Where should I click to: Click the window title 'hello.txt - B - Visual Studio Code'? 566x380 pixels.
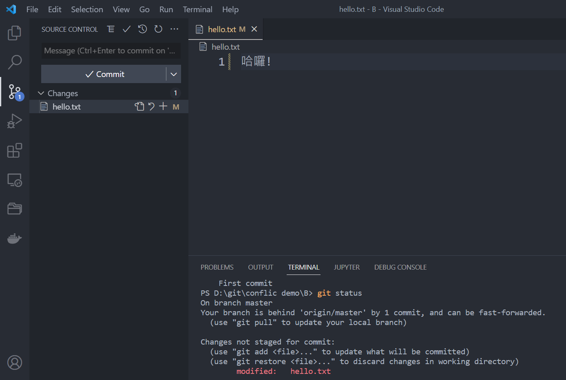pos(391,9)
